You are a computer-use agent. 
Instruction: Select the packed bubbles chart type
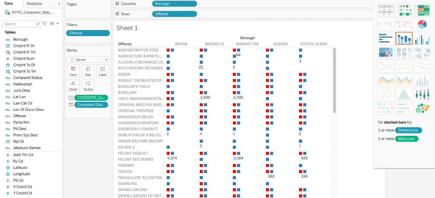422,108
